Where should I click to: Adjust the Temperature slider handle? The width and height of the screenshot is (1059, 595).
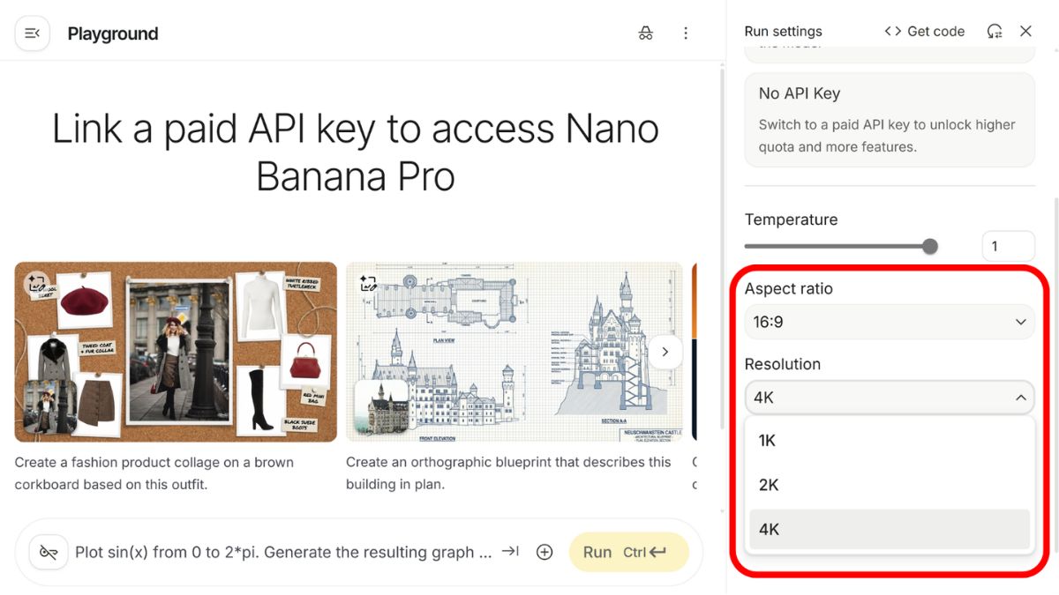[930, 246]
